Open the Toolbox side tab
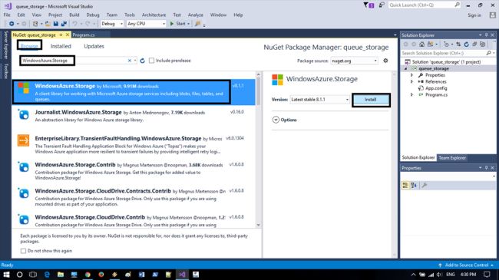Viewport: 499px width, 280px height. 5,71
